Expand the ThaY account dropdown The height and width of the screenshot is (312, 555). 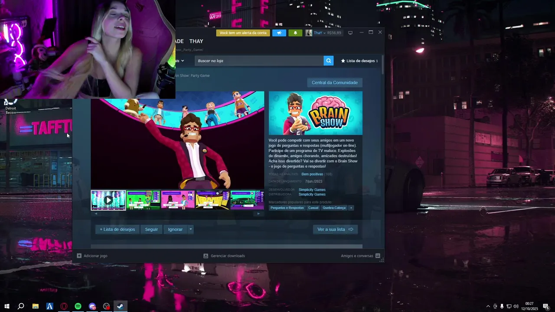[324, 33]
